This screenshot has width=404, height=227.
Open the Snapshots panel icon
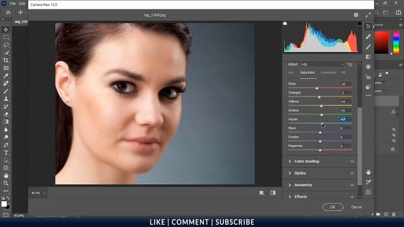coord(368,87)
